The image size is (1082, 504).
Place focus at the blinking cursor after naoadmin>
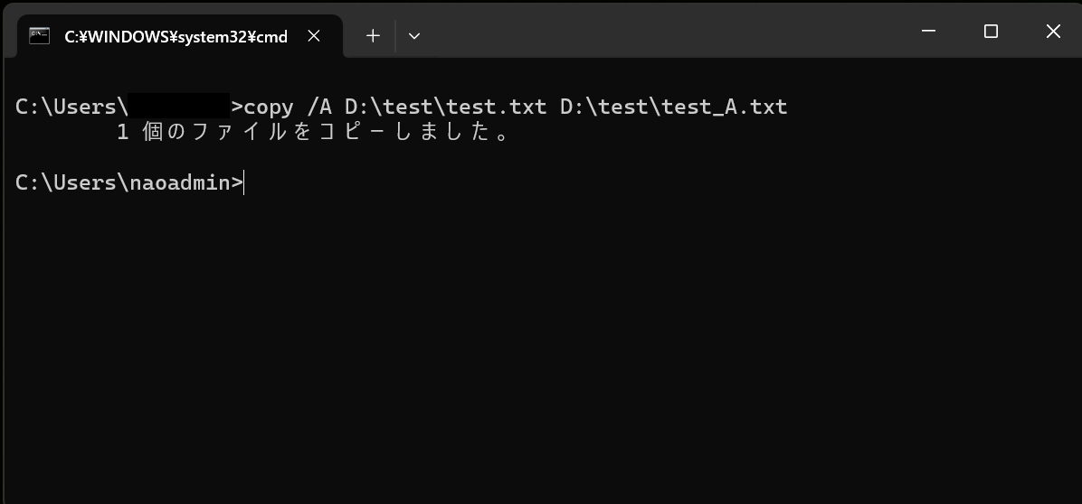pos(244,183)
